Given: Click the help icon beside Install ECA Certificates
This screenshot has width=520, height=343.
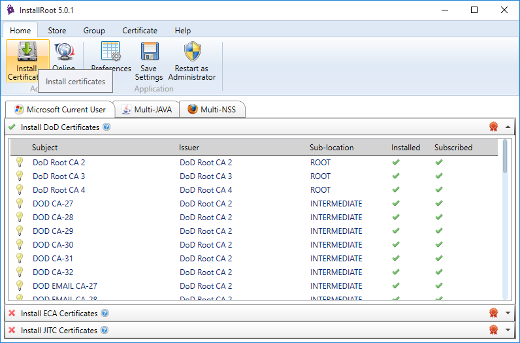Looking at the screenshot, I should pyautogui.click(x=105, y=313).
